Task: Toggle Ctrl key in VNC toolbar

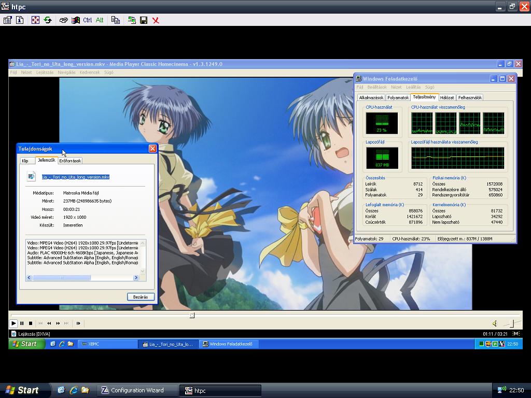Action: coord(87,20)
